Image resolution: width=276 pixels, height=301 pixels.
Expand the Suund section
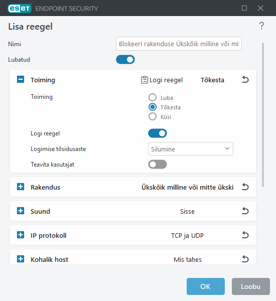click(21, 211)
